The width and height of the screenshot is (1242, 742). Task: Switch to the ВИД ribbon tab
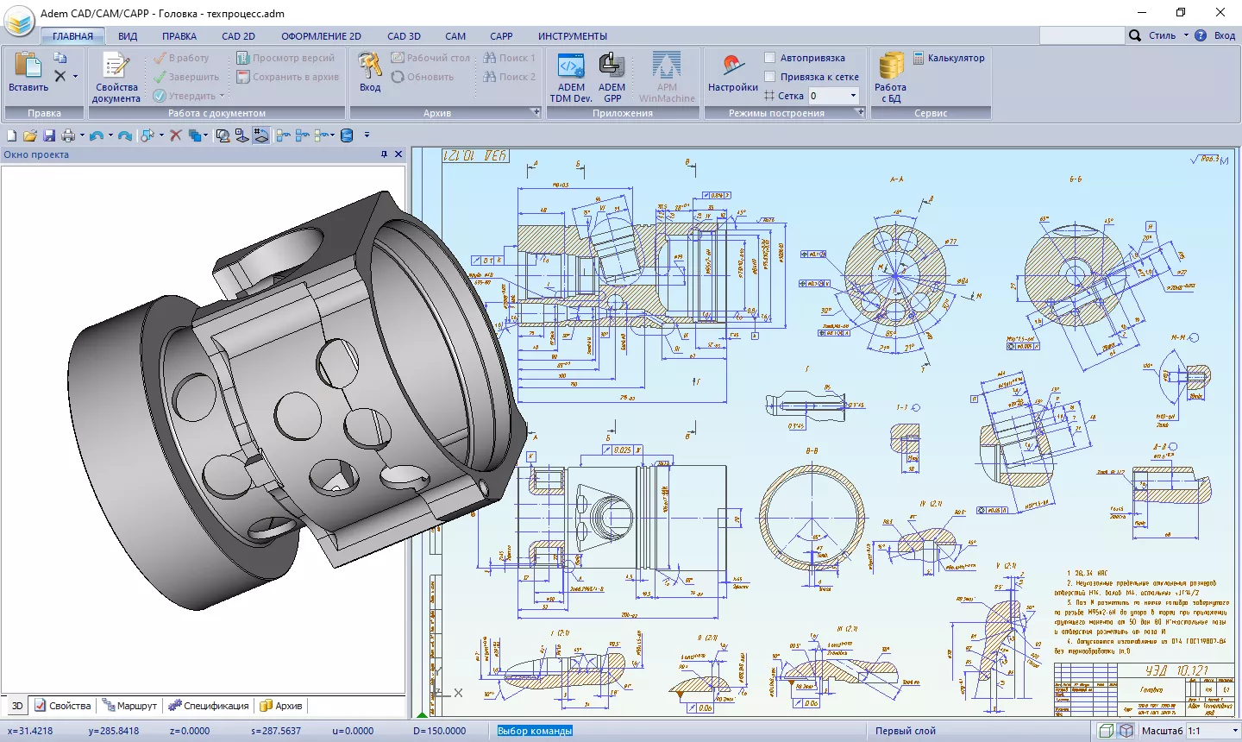(x=128, y=36)
